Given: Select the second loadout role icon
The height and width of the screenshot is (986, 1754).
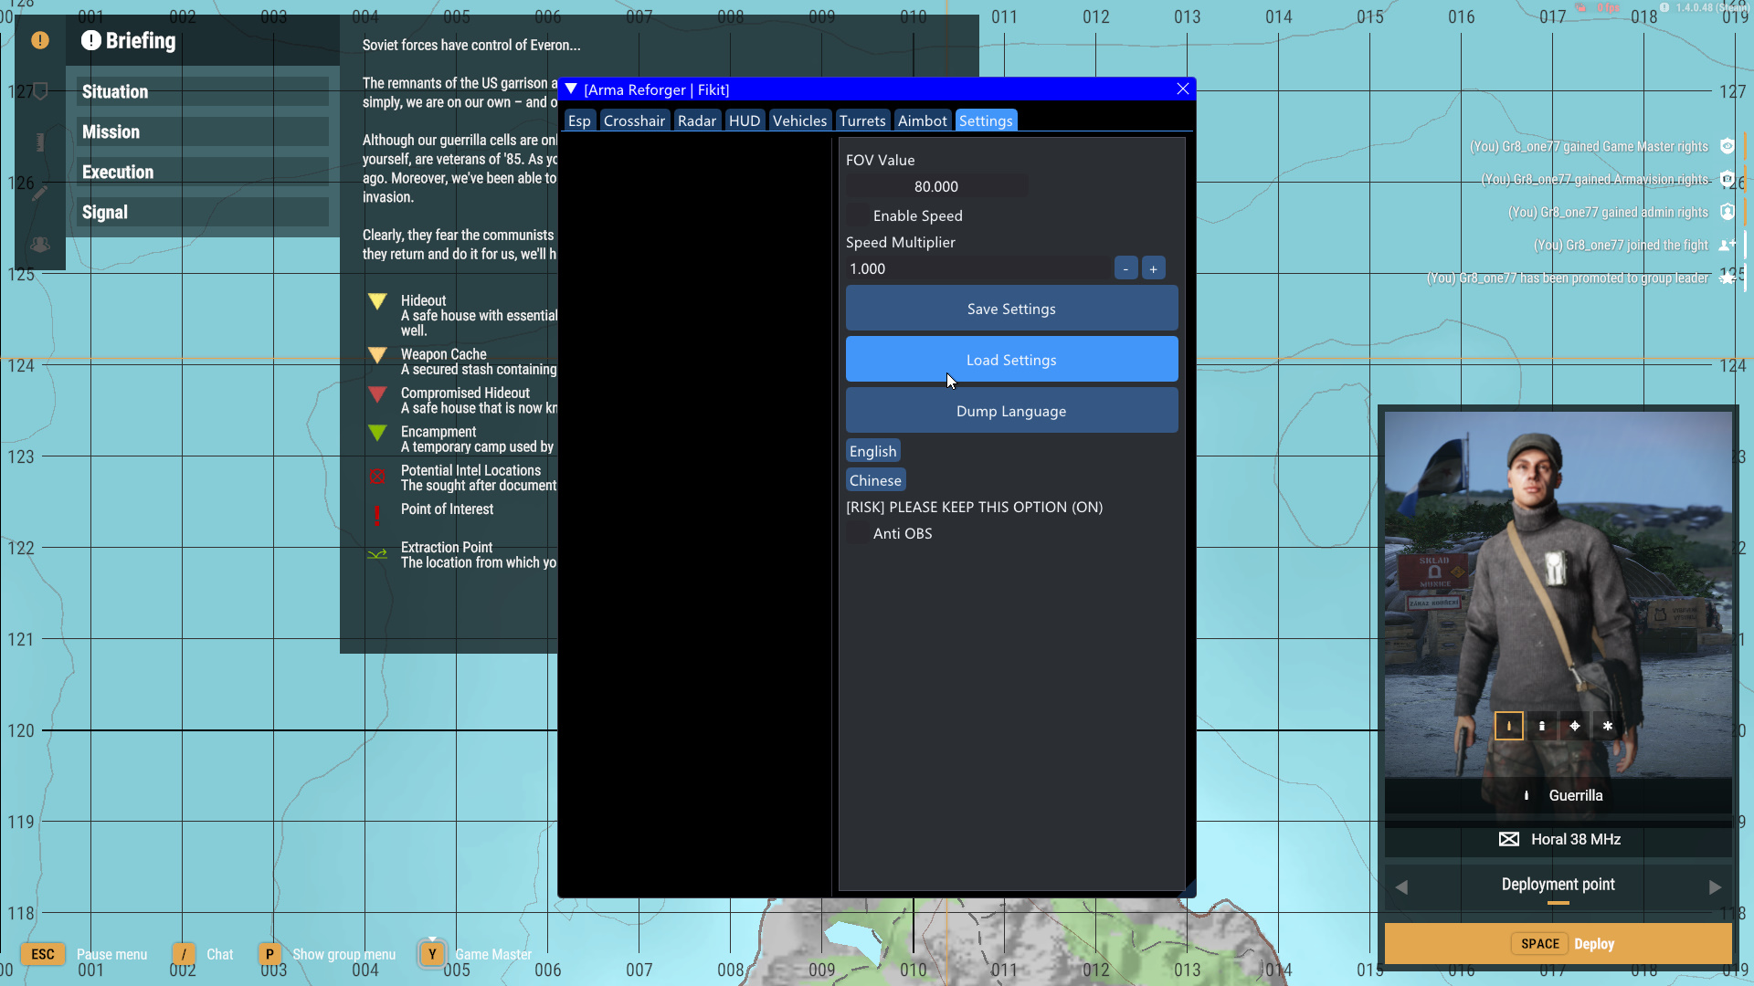Looking at the screenshot, I should [x=1542, y=727].
